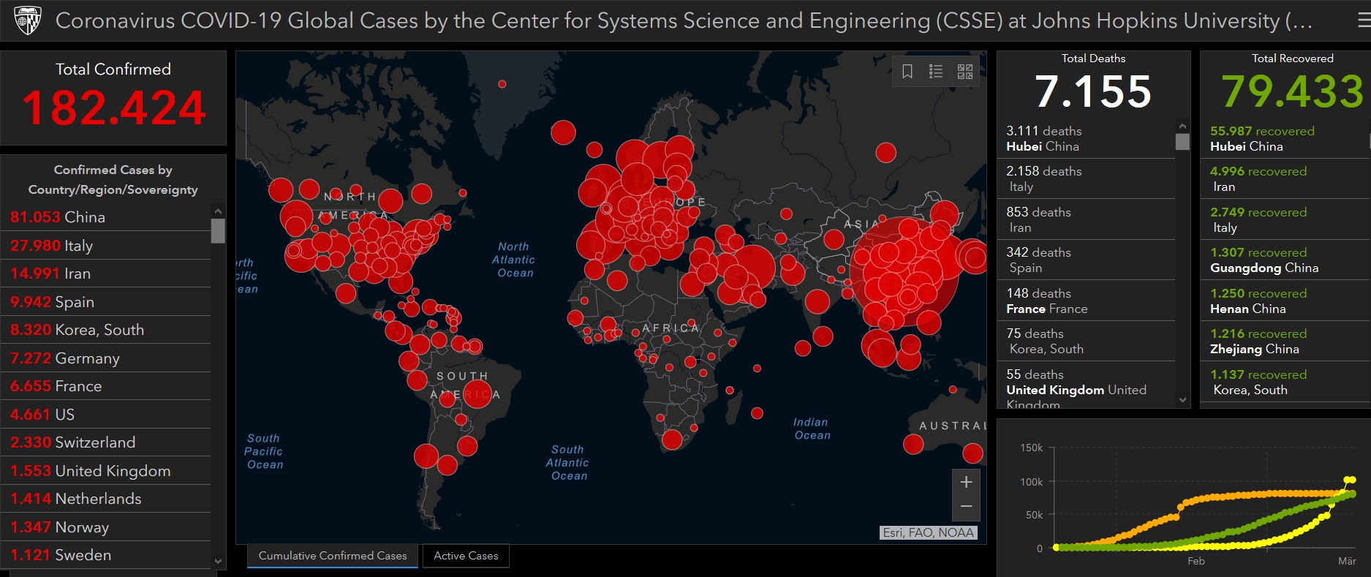Image resolution: width=1371 pixels, height=577 pixels.
Task: Select United Kingdom row with 1.553 cases
Action: click(x=106, y=471)
